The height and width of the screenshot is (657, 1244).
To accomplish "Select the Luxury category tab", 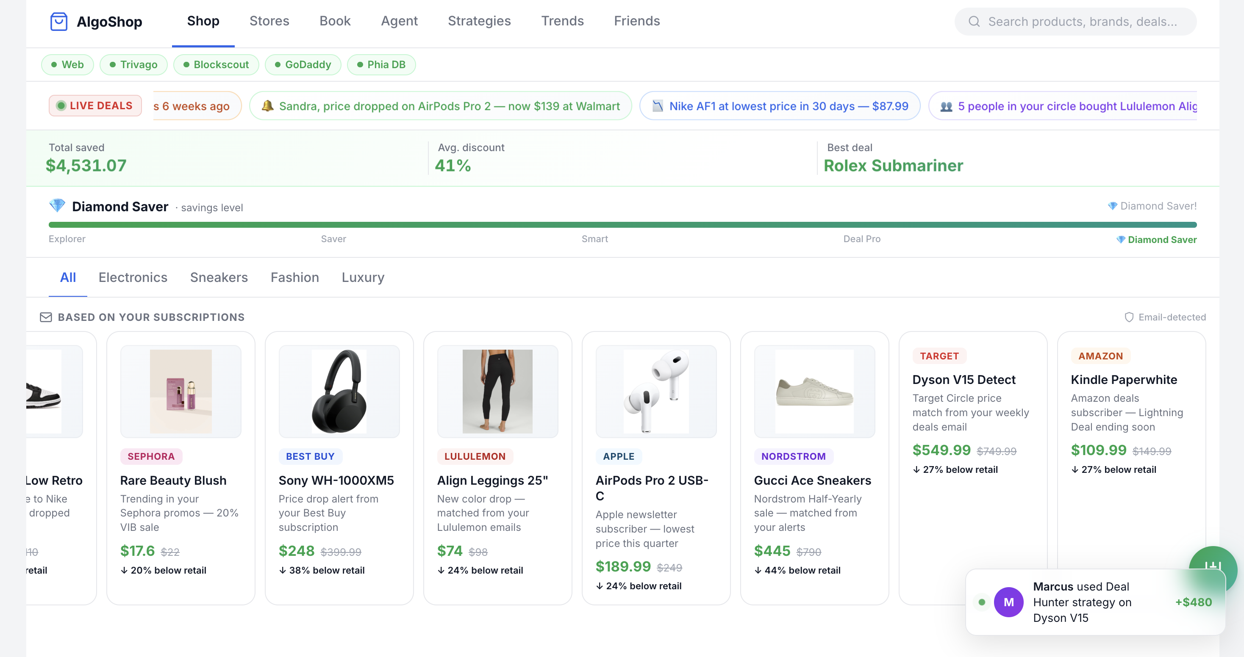I will (363, 277).
